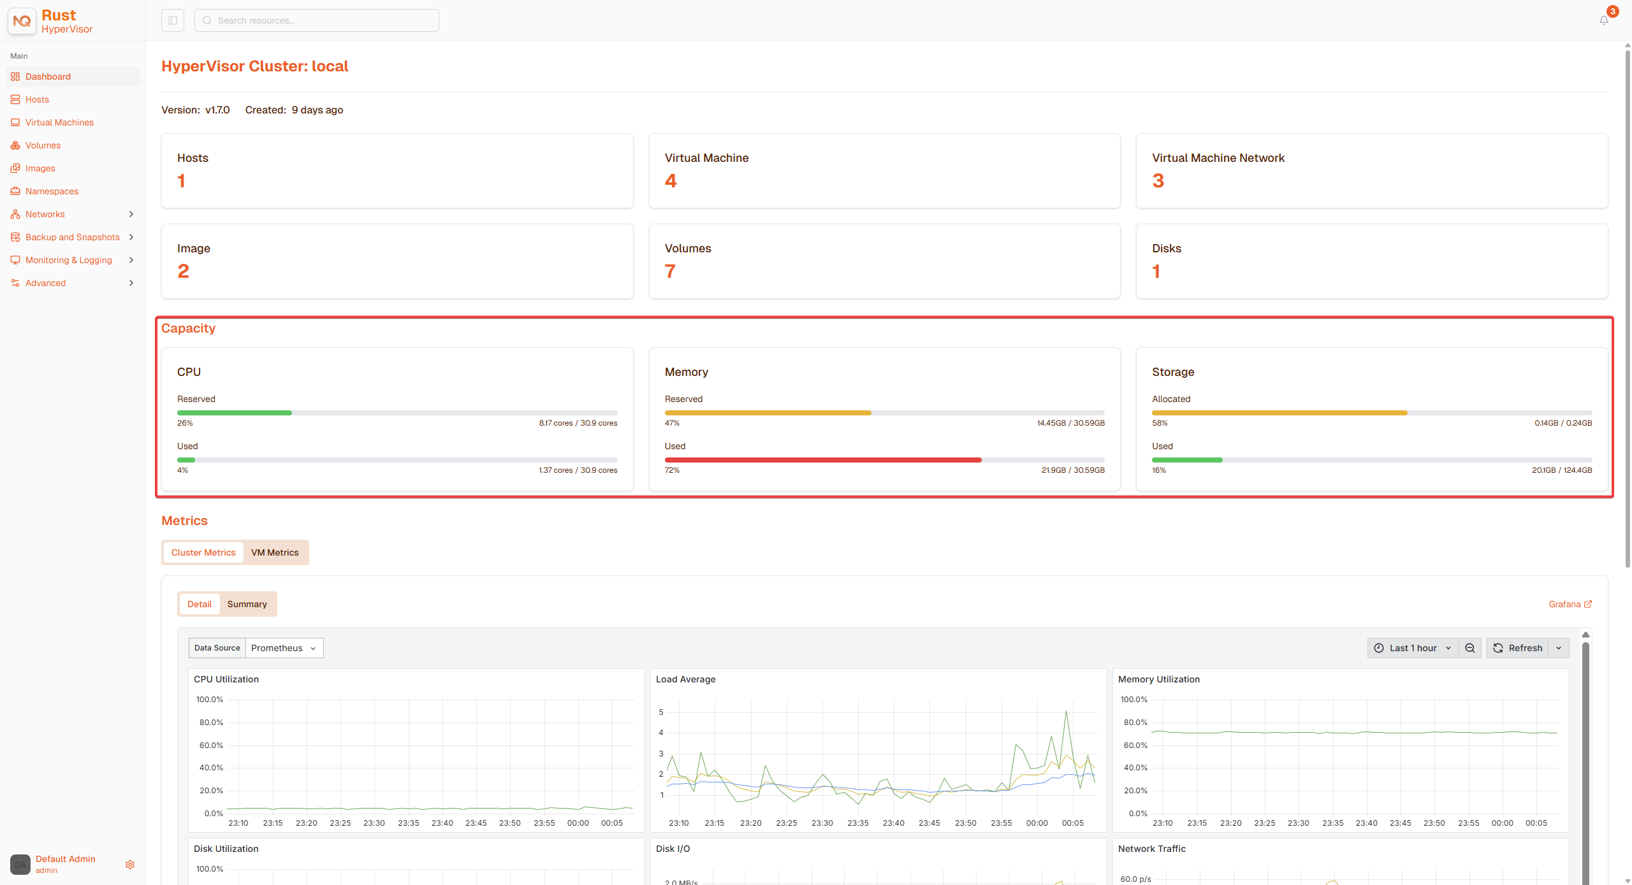Click the Namespaces briefcase icon

pyautogui.click(x=15, y=191)
